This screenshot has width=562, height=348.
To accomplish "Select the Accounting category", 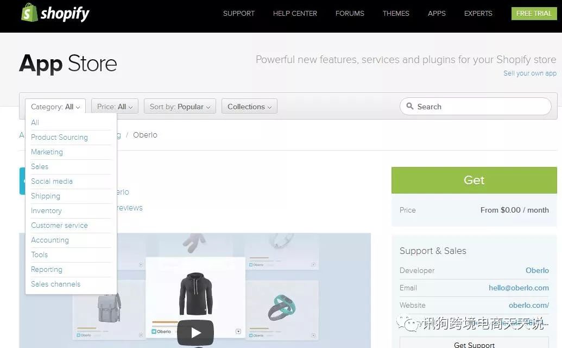I will pos(50,240).
